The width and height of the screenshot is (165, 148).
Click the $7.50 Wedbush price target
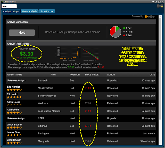pyautogui.click(x=88, y=103)
